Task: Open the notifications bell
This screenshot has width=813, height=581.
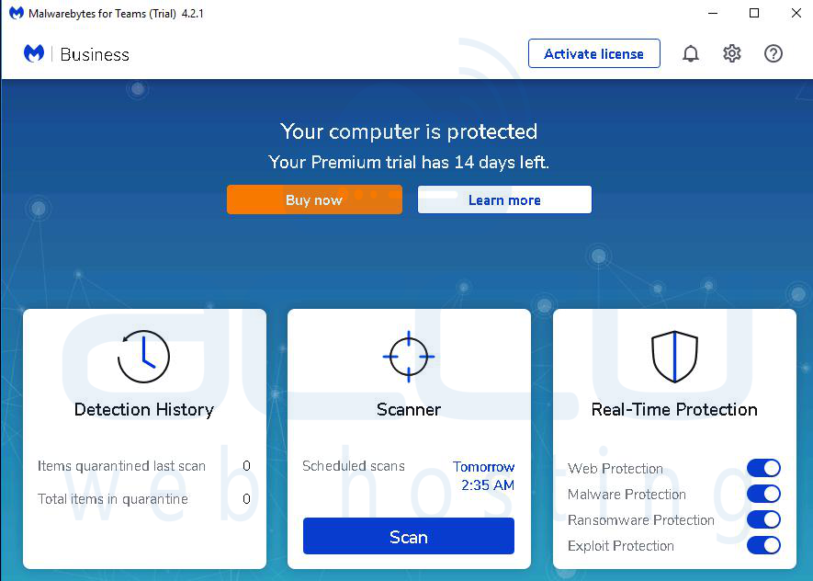Action: point(690,53)
